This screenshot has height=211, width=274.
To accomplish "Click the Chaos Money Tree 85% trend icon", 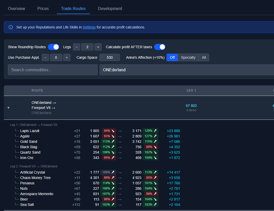I will (x=155, y=178).
